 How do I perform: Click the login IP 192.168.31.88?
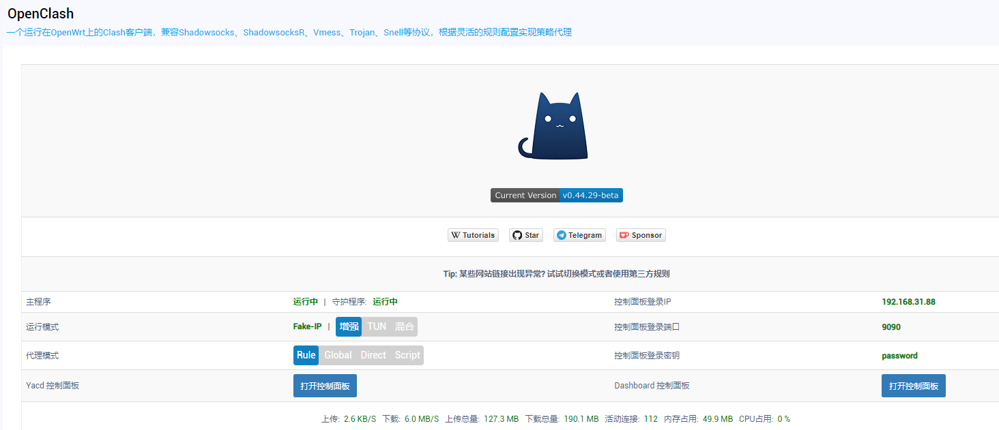click(x=908, y=302)
